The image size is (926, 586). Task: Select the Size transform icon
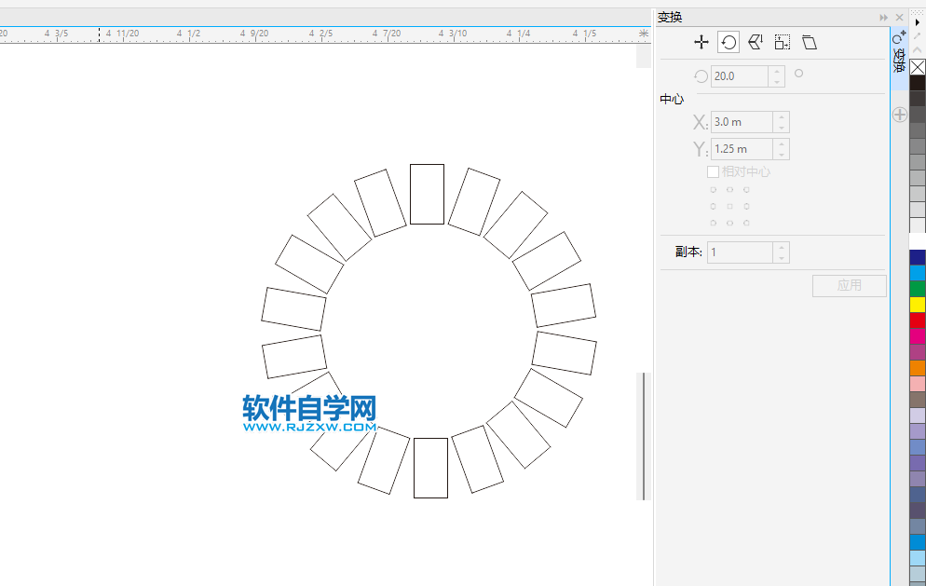(781, 41)
